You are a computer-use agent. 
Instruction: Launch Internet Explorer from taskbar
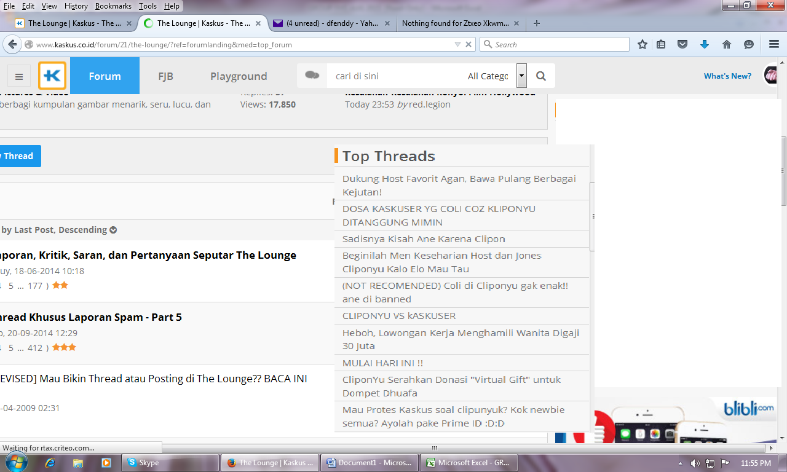[50, 463]
